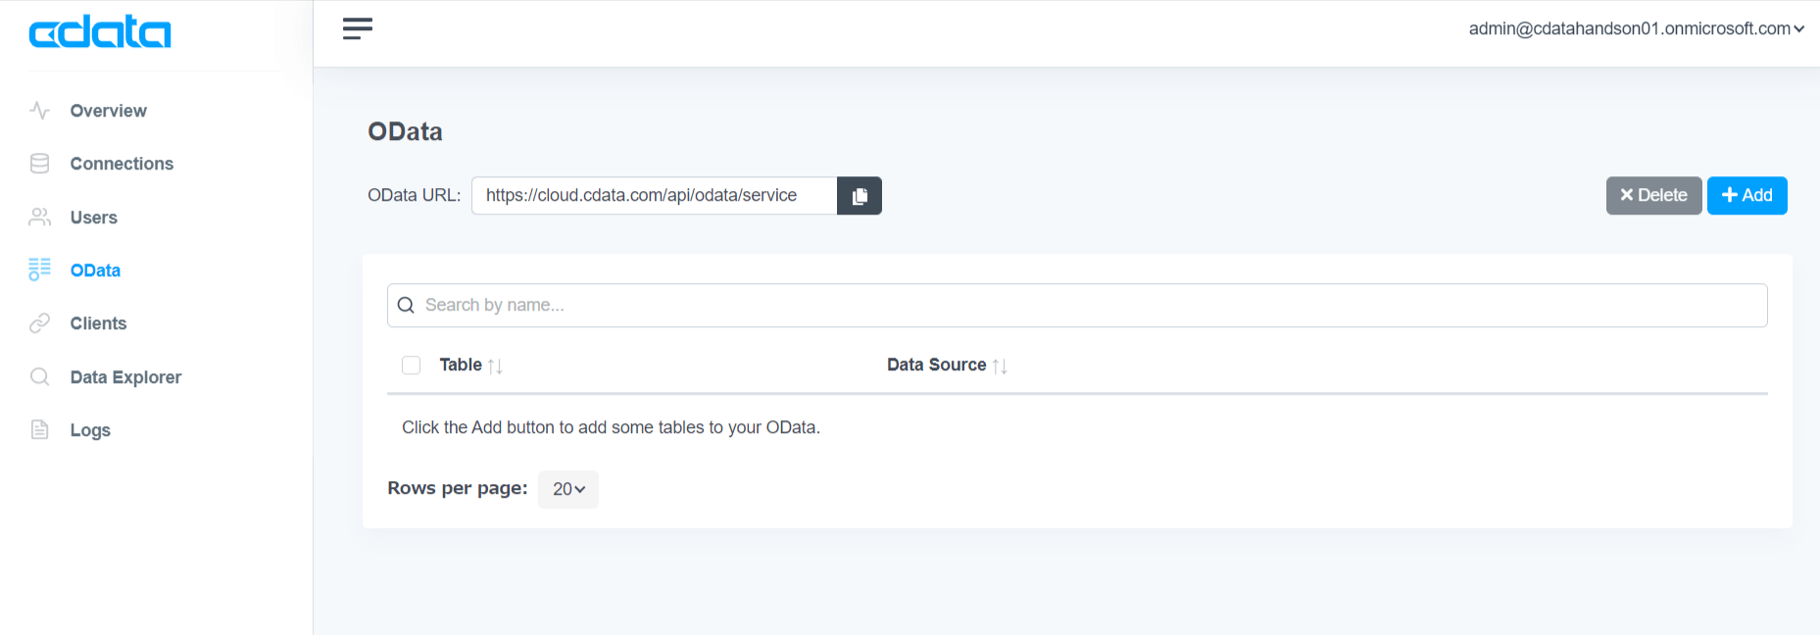Image resolution: width=1820 pixels, height=635 pixels.
Task: Click the OData page heading
Action: pos(405,131)
